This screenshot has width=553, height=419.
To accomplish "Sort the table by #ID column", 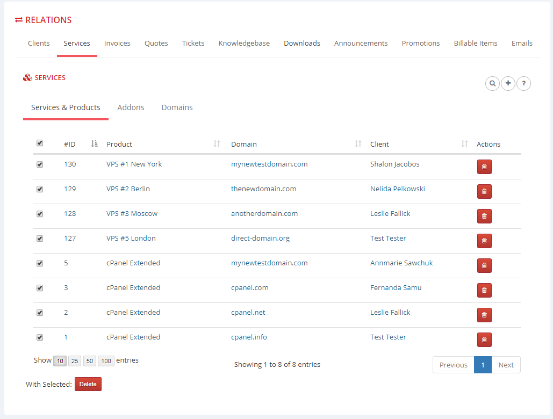I will click(94, 144).
